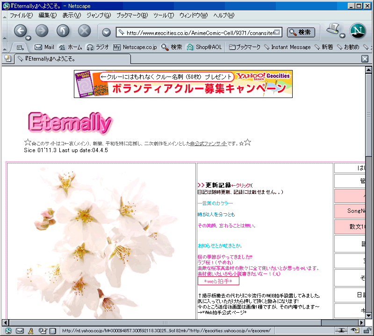Stop loading with the X Stop button
374x336 pixels.
click(85, 31)
